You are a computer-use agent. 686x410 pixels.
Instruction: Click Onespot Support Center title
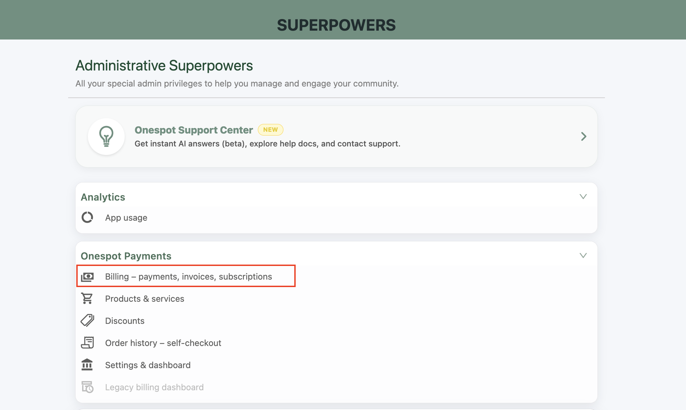[194, 130]
